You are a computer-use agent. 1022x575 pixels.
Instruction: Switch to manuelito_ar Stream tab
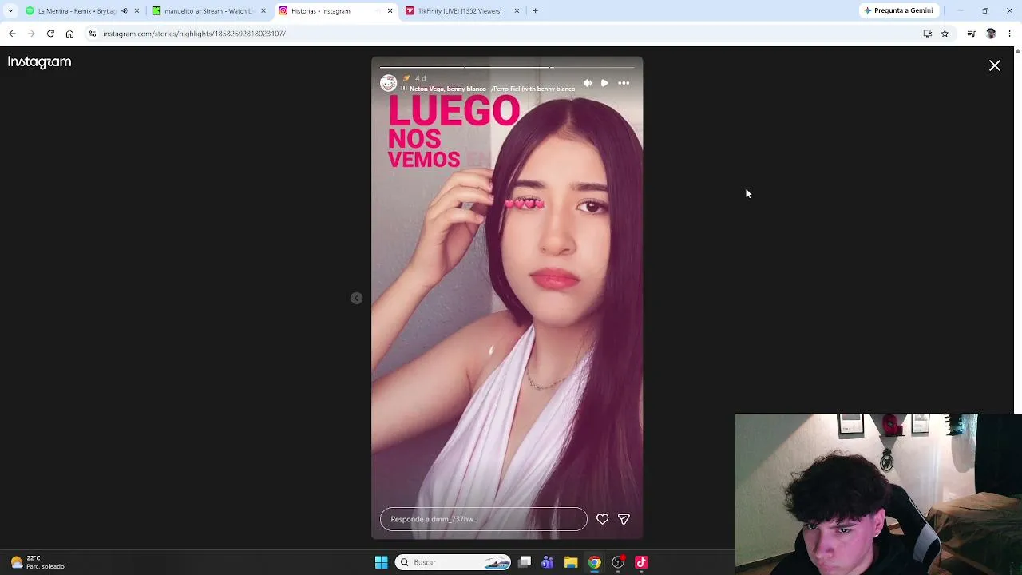click(x=204, y=11)
